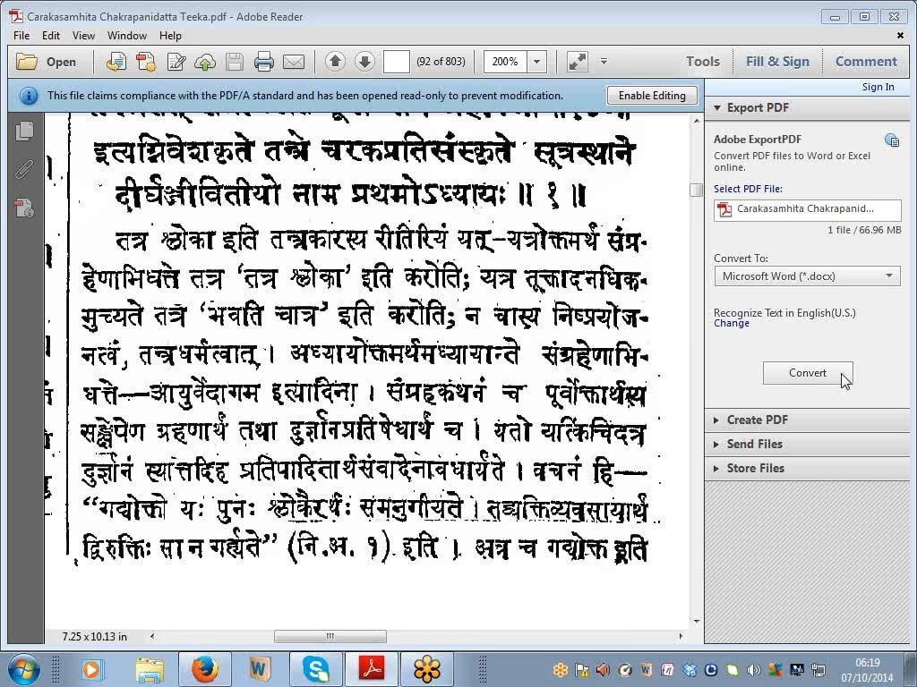Click the horizontal scrollbar thumb

tap(330, 637)
